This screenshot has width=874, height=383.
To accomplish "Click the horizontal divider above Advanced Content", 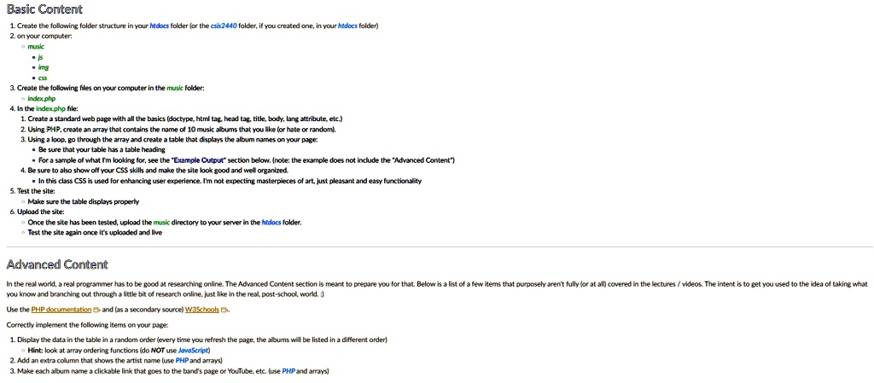I will pyautogui.click(x=440, y=247).
